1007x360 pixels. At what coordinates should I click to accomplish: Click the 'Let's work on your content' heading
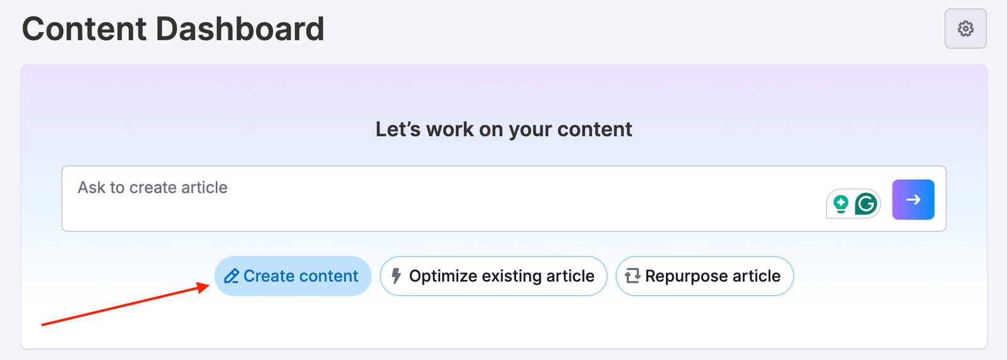[x=503, y=129]
